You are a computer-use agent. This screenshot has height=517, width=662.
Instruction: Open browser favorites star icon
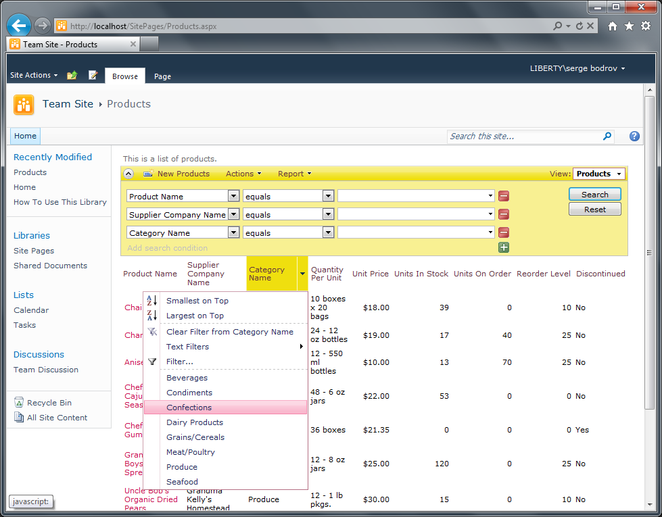click(629, 26)
